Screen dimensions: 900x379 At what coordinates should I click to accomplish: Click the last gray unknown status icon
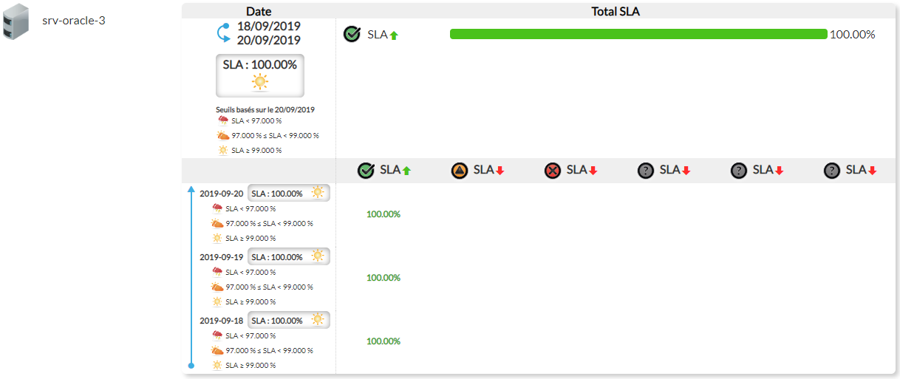click(x=832, y=171)
